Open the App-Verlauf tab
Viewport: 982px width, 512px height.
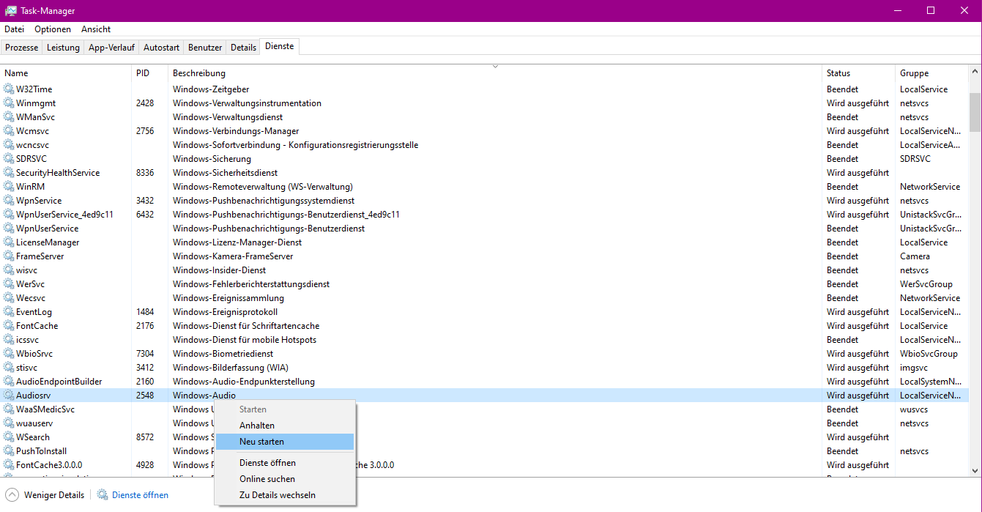[111, 48]
